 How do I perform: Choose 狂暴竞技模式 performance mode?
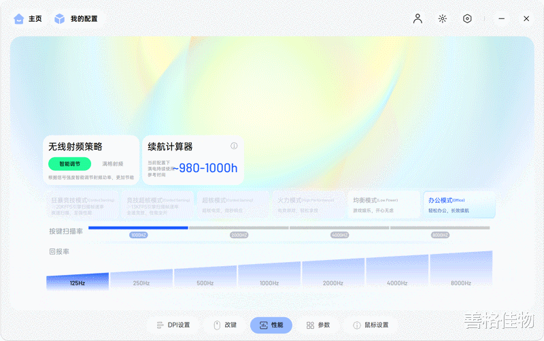click(x=82, y=205)
